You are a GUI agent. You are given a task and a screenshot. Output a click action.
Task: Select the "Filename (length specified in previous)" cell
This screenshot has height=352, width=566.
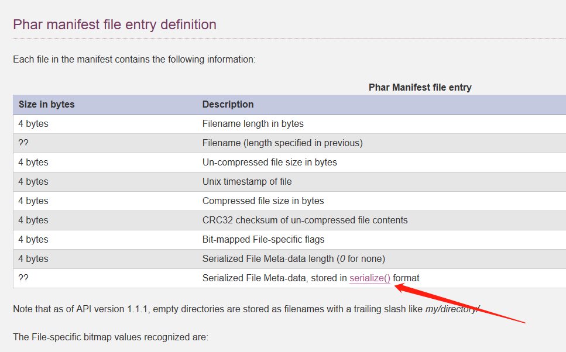(282, 143)
